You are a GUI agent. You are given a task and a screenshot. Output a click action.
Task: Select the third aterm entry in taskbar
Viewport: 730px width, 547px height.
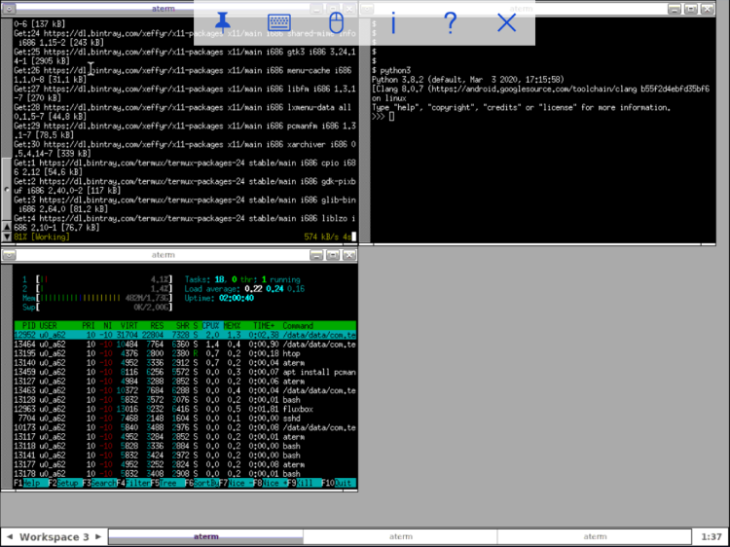[x=594, y=537]
